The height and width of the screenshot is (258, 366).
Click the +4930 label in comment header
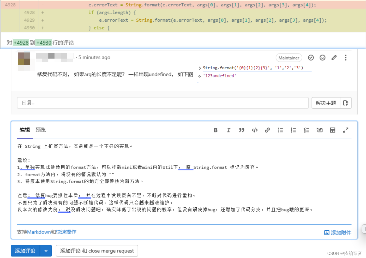pyautogui.click(x=44, y=43)
